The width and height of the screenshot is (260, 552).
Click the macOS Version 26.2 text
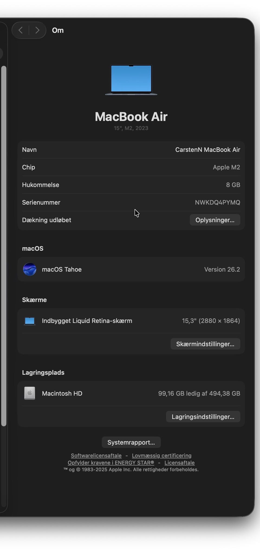(x=222, y=269)
